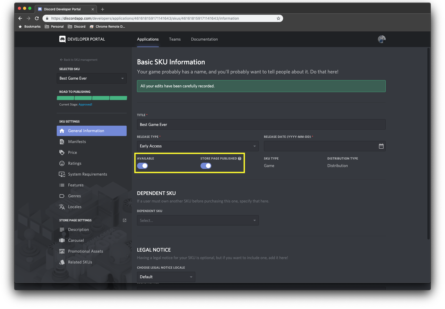
Task: Click the Carousel icon
Action: pyautogui.click(x=62, y=240)
